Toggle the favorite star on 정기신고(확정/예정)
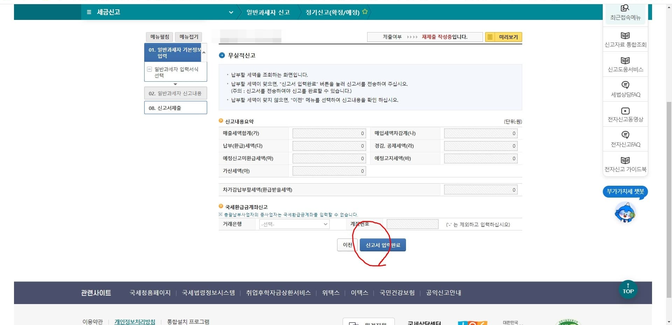This screenshot has height=325, width=672. [365, 11]
